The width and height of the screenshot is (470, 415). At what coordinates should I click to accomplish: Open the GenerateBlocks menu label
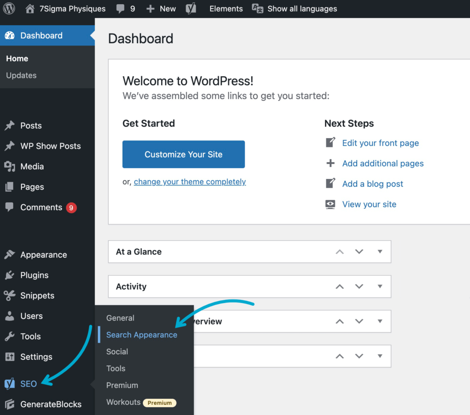[x=50, y=404]
